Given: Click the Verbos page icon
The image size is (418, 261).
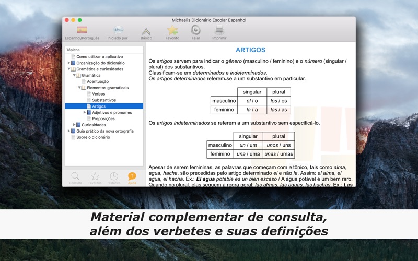Looking at the screenshot, I should (x=89, y=94).
